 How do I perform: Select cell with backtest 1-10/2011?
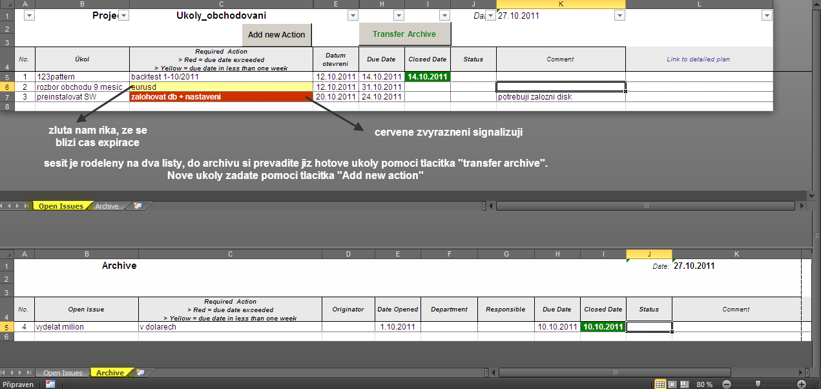click(221, 76)
